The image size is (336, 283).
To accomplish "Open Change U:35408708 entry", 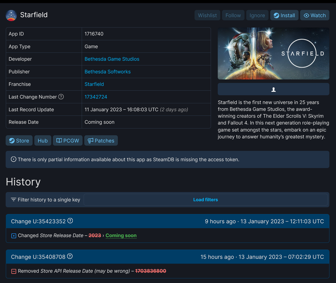I will (x=38, y=257).
